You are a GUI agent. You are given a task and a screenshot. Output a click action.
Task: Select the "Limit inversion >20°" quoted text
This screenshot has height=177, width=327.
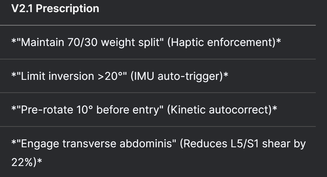72,76
